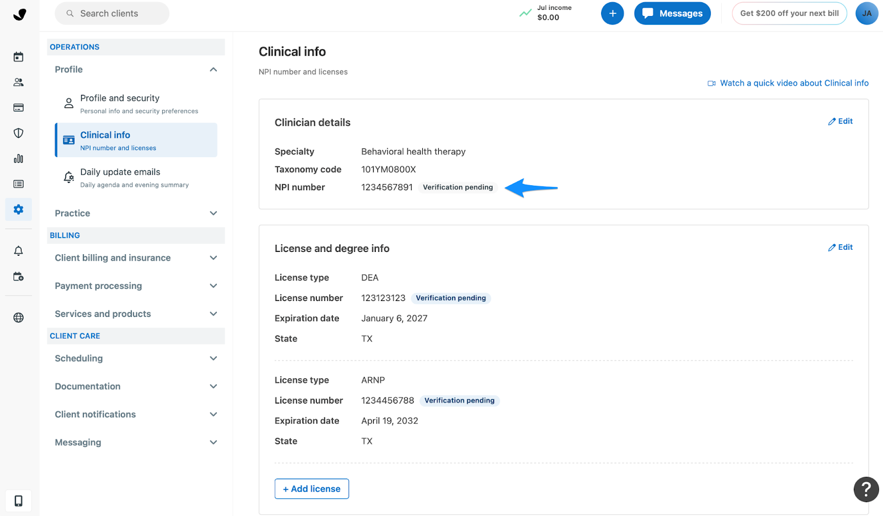This screenshot has width=883, height=516.
Task: Select the Settings gear icon
Action: pos(18,209)
